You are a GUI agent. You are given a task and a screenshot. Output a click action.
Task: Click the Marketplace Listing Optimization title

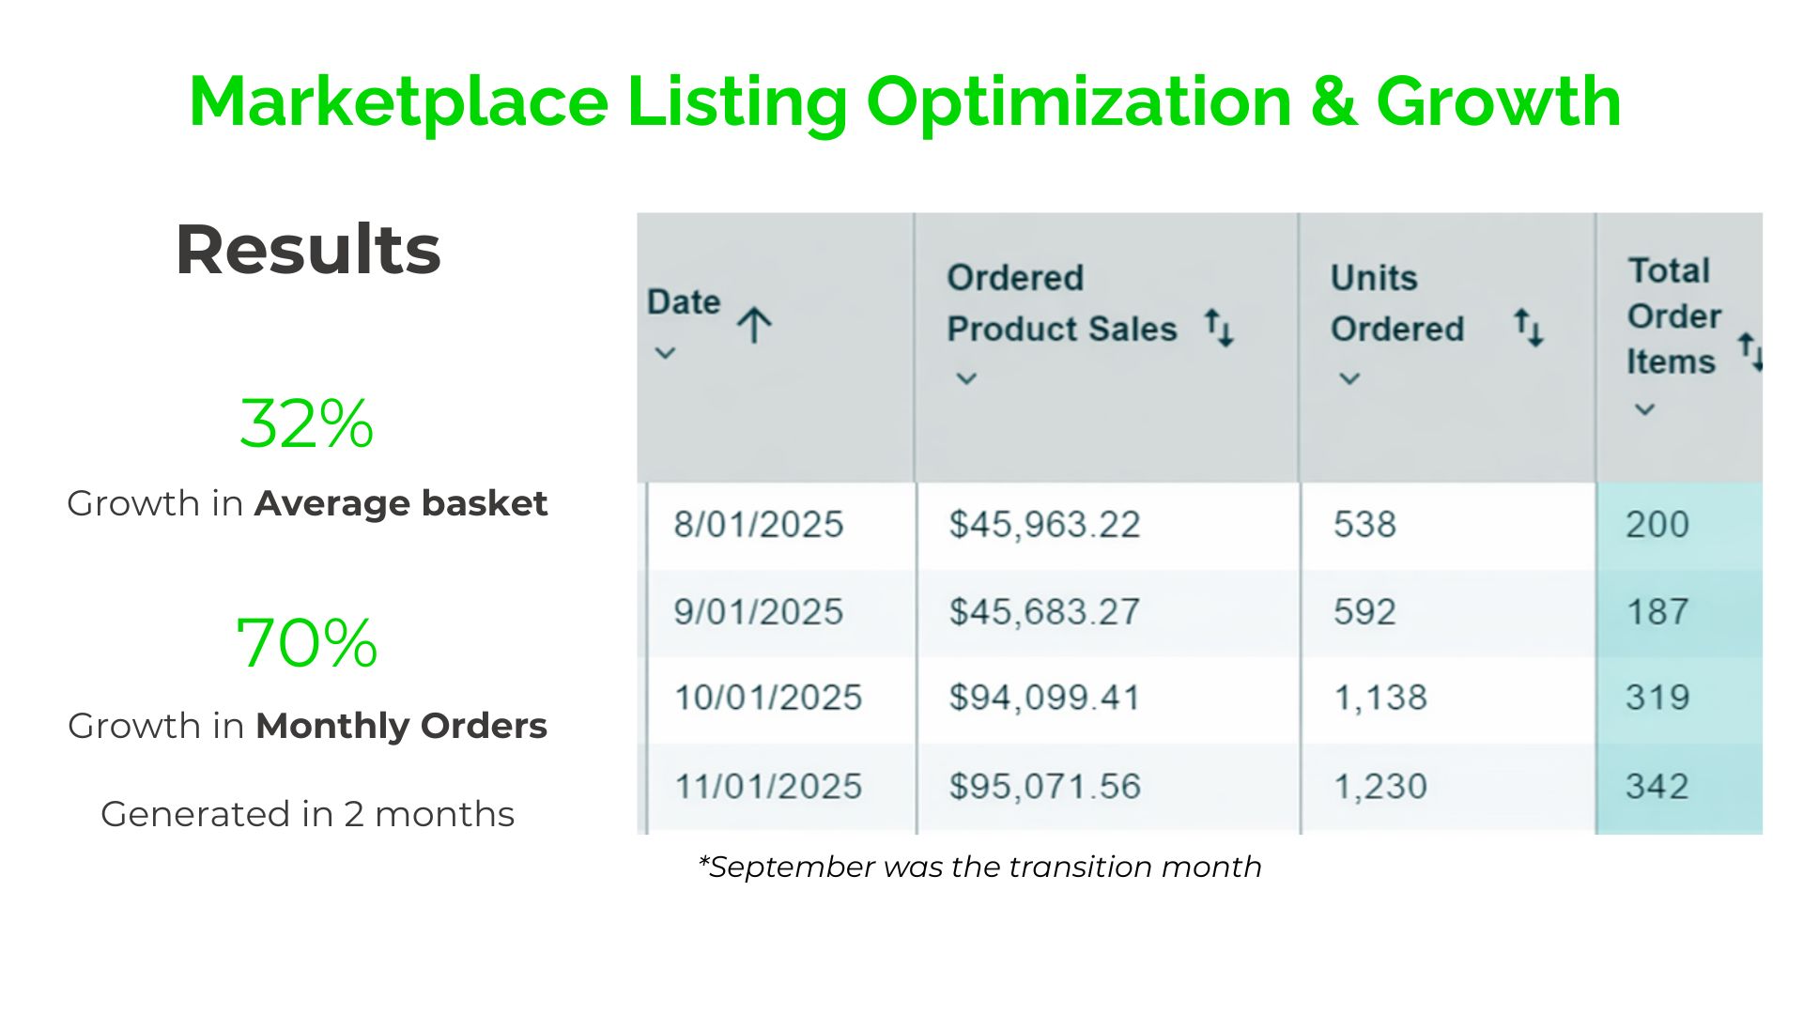(904, 101)
